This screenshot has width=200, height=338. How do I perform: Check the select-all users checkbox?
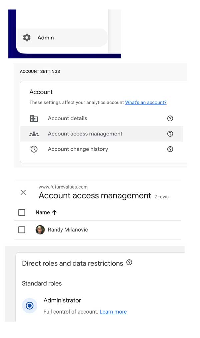tap(22, 212)
